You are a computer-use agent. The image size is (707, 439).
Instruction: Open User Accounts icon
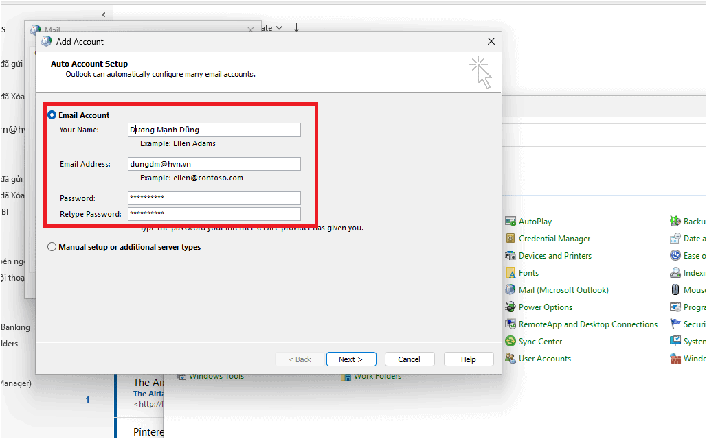510,359
